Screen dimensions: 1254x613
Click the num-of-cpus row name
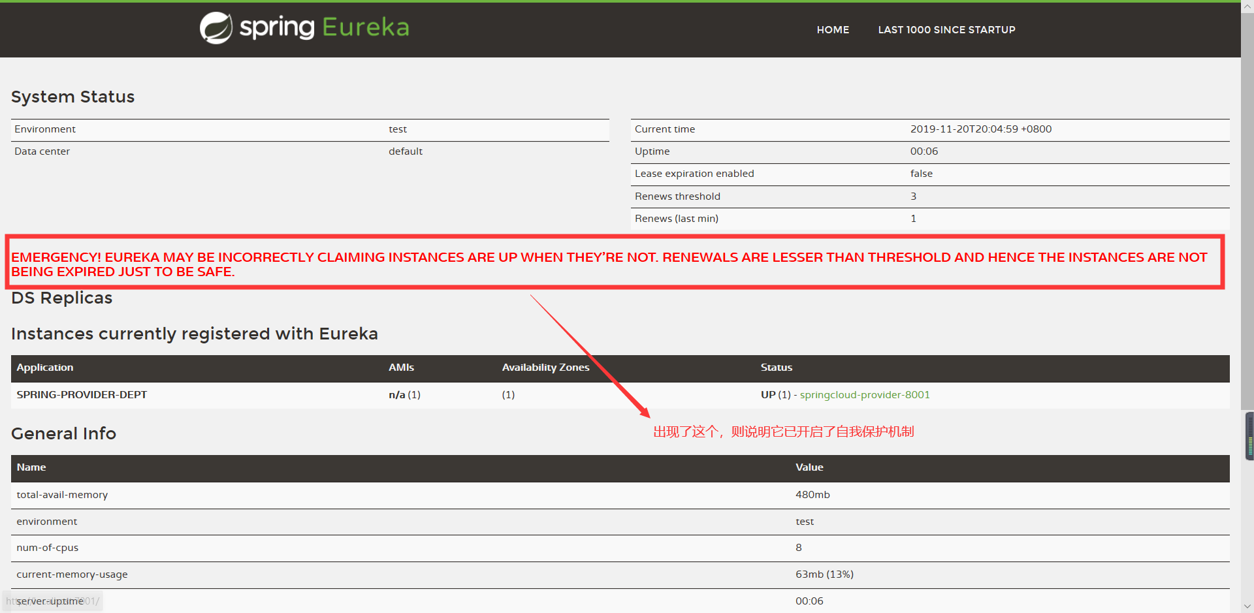[x=47, y=548]
